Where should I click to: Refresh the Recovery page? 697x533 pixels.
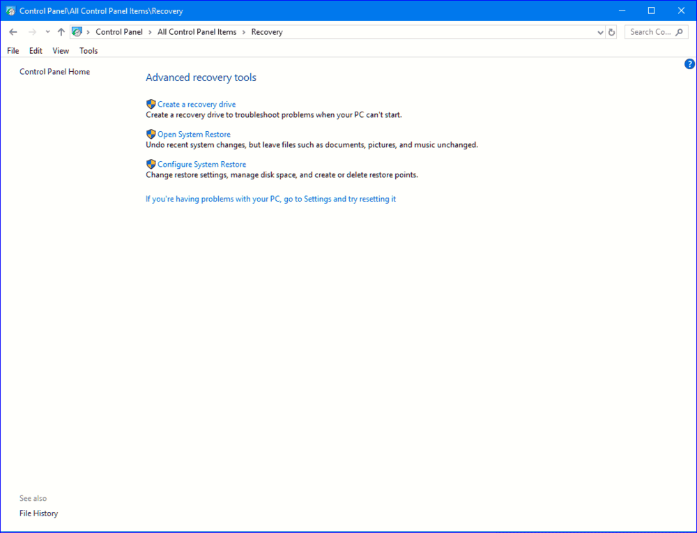pos(612,32)
